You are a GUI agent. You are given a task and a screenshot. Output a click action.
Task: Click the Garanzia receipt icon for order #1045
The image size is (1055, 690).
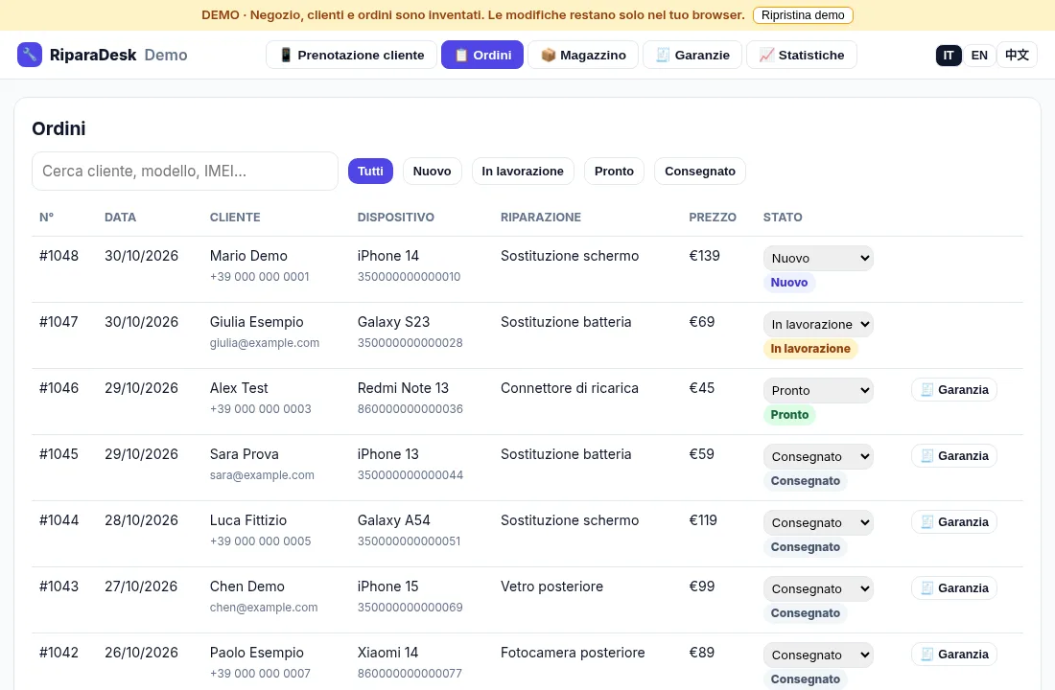(x=926, y=456)
